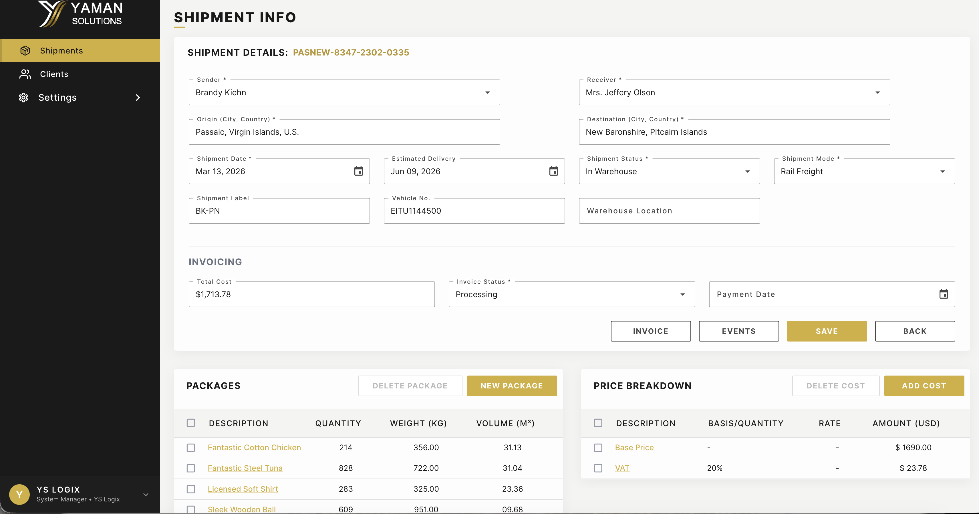The height and width of the screenshot is (514, 979).
Task: Click the BACK button
Action: (x=915, y=331)
